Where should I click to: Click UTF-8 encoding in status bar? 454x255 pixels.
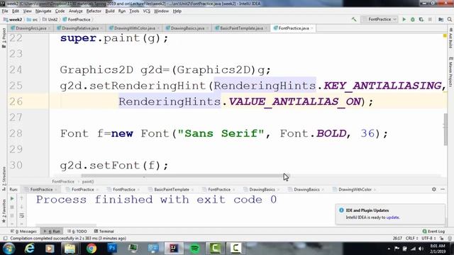428,238
